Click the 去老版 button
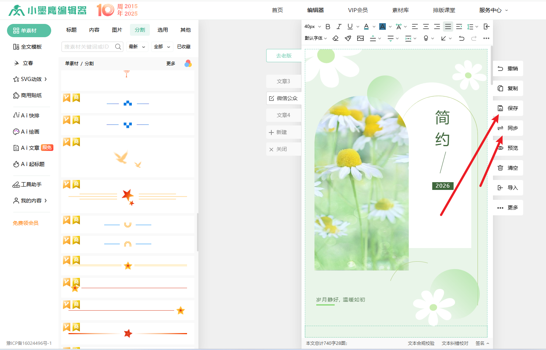Screen dimensions: 546x350 click(x=284, y=56)
